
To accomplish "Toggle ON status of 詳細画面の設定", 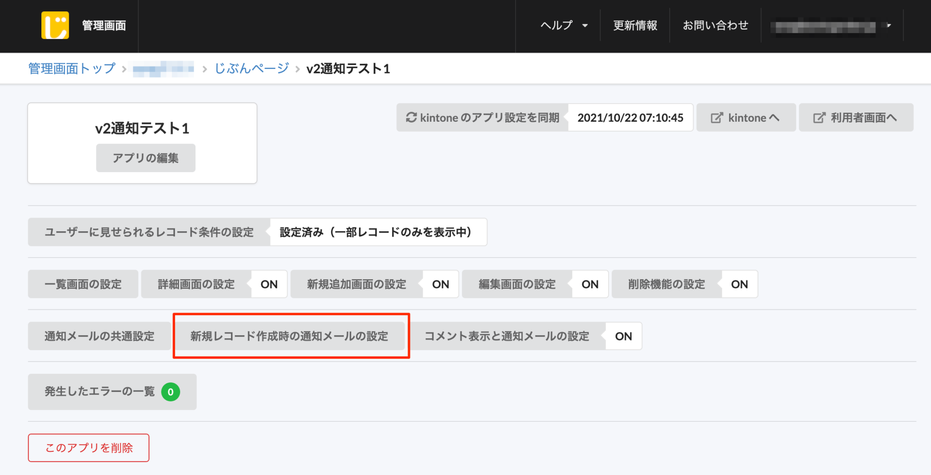I will [269, 284].
